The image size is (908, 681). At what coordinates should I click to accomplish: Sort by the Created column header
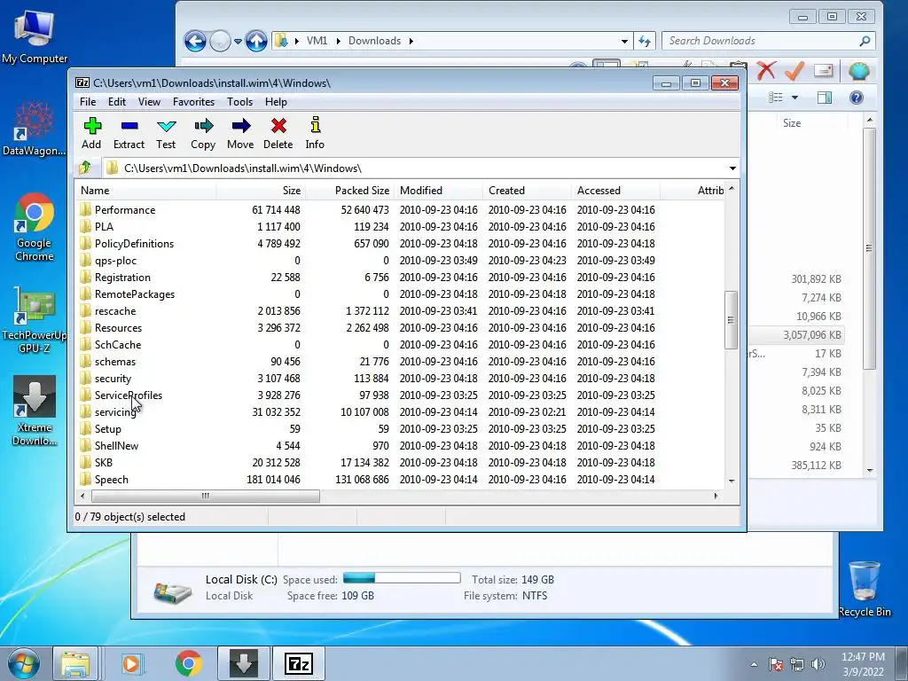[527, 191]
